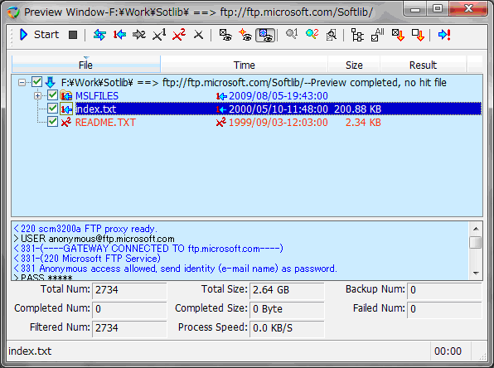Click the 00:00 timer in status bar
The height and width of the screenshot is (368, 494).
tap(448, 351)
